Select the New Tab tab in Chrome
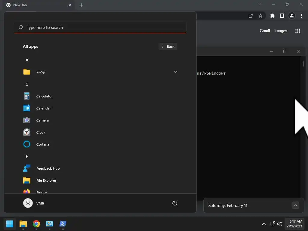This screenshot has width=308, height=231. click(x=39, y=5)
